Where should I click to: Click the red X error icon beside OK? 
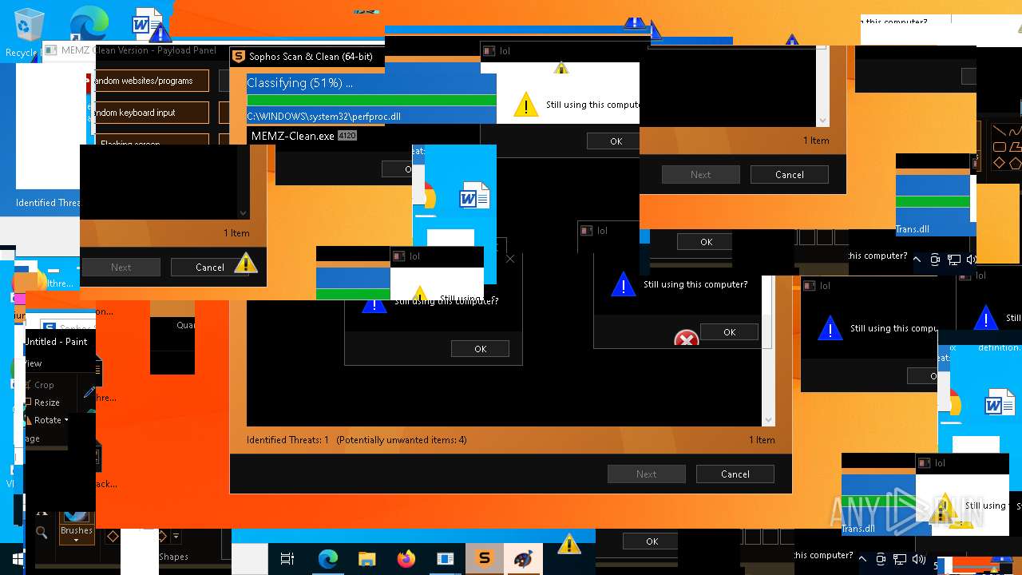pyautogui.click(x=686, y=340)
